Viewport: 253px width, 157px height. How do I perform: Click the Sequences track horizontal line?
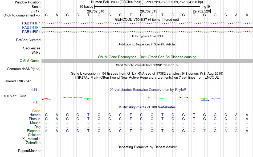coord(147,48)
